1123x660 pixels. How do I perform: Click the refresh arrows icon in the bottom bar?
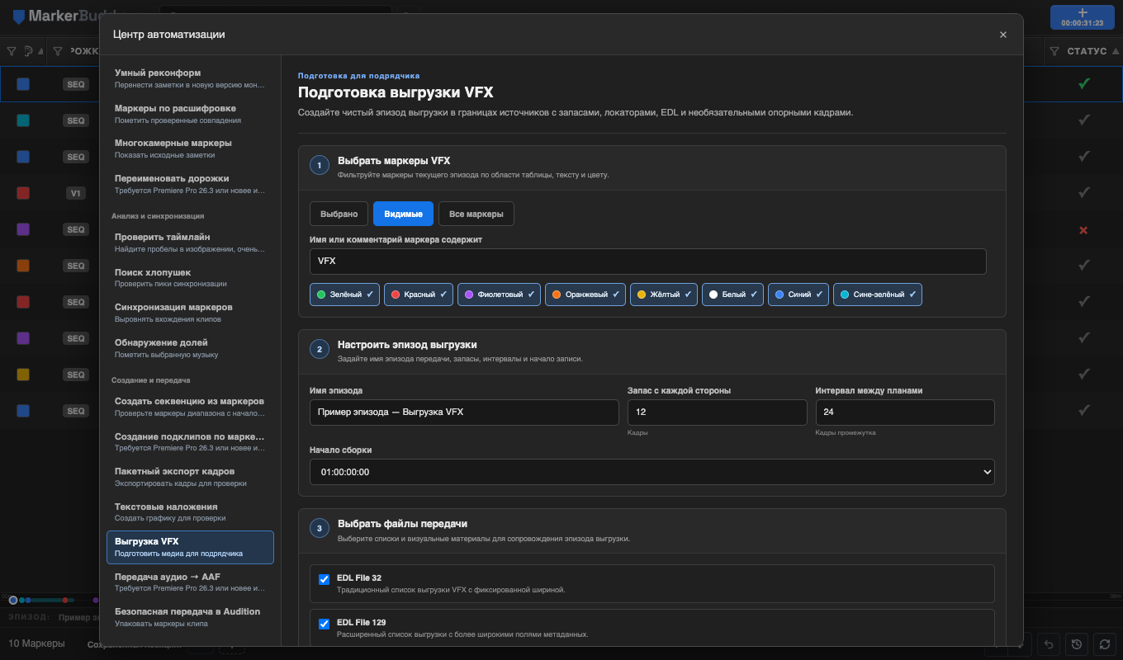[1104, 643]
